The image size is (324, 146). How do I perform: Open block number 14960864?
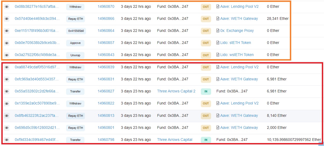106,31
